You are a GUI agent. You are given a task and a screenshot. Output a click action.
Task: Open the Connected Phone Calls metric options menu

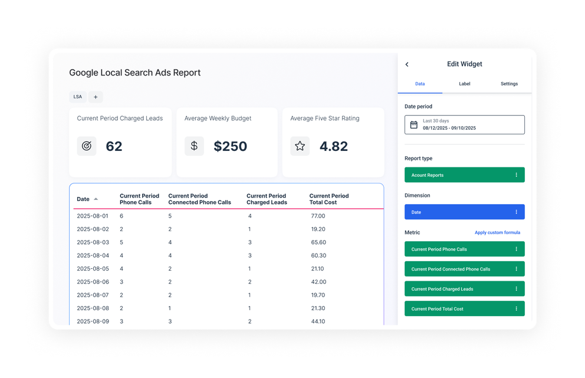pyautogui.click(x=518, y=268)
